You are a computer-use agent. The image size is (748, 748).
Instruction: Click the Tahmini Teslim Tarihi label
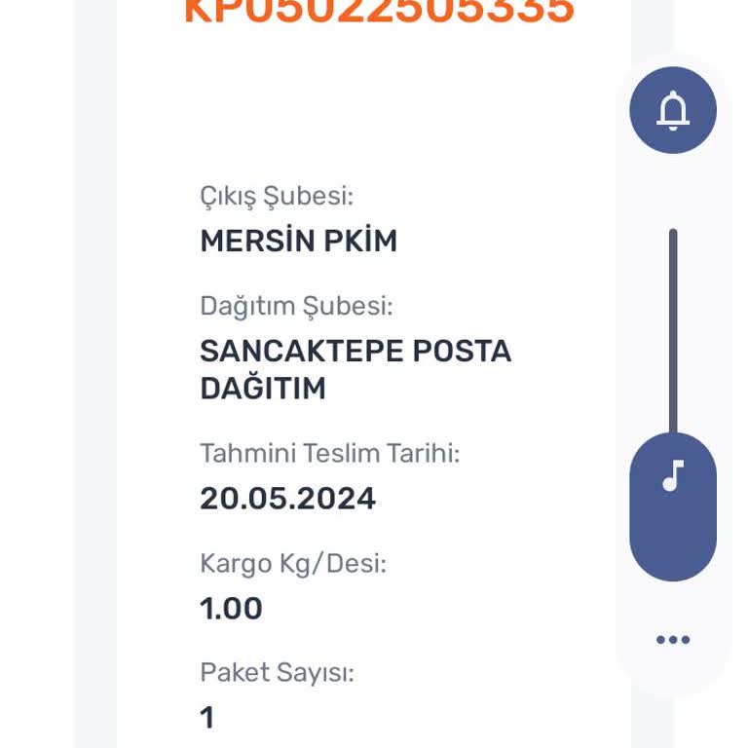click(x=329, y=453)
